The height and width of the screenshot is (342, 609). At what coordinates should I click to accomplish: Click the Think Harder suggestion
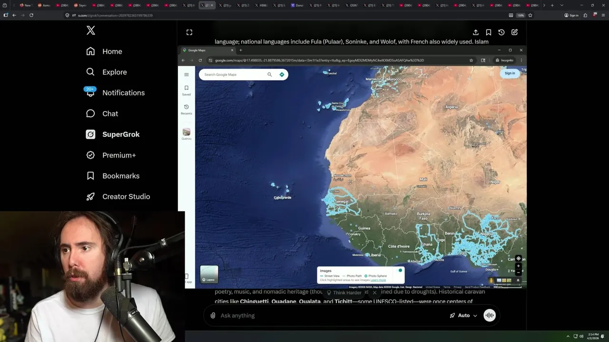(344, 293)
